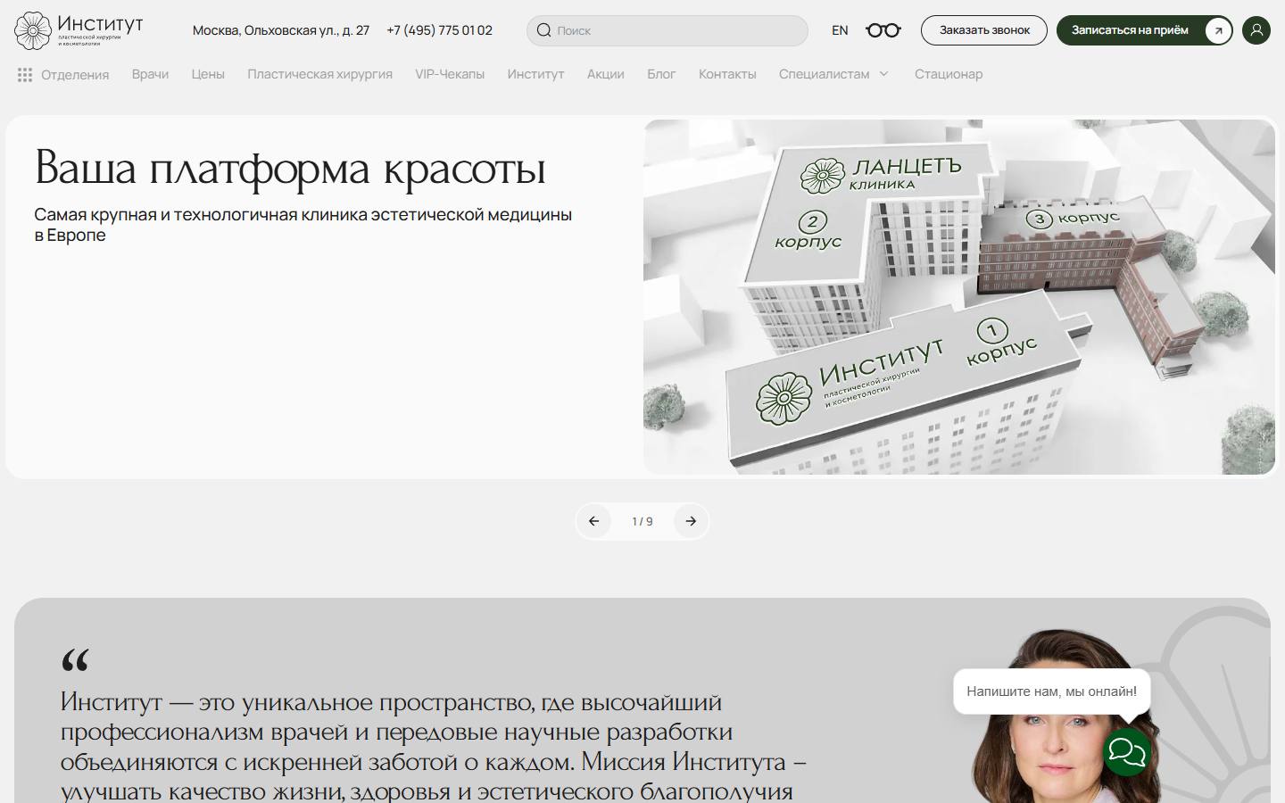
Task: Open the Блог menu item
Action: pyautogui.click(x=661, y=74)
